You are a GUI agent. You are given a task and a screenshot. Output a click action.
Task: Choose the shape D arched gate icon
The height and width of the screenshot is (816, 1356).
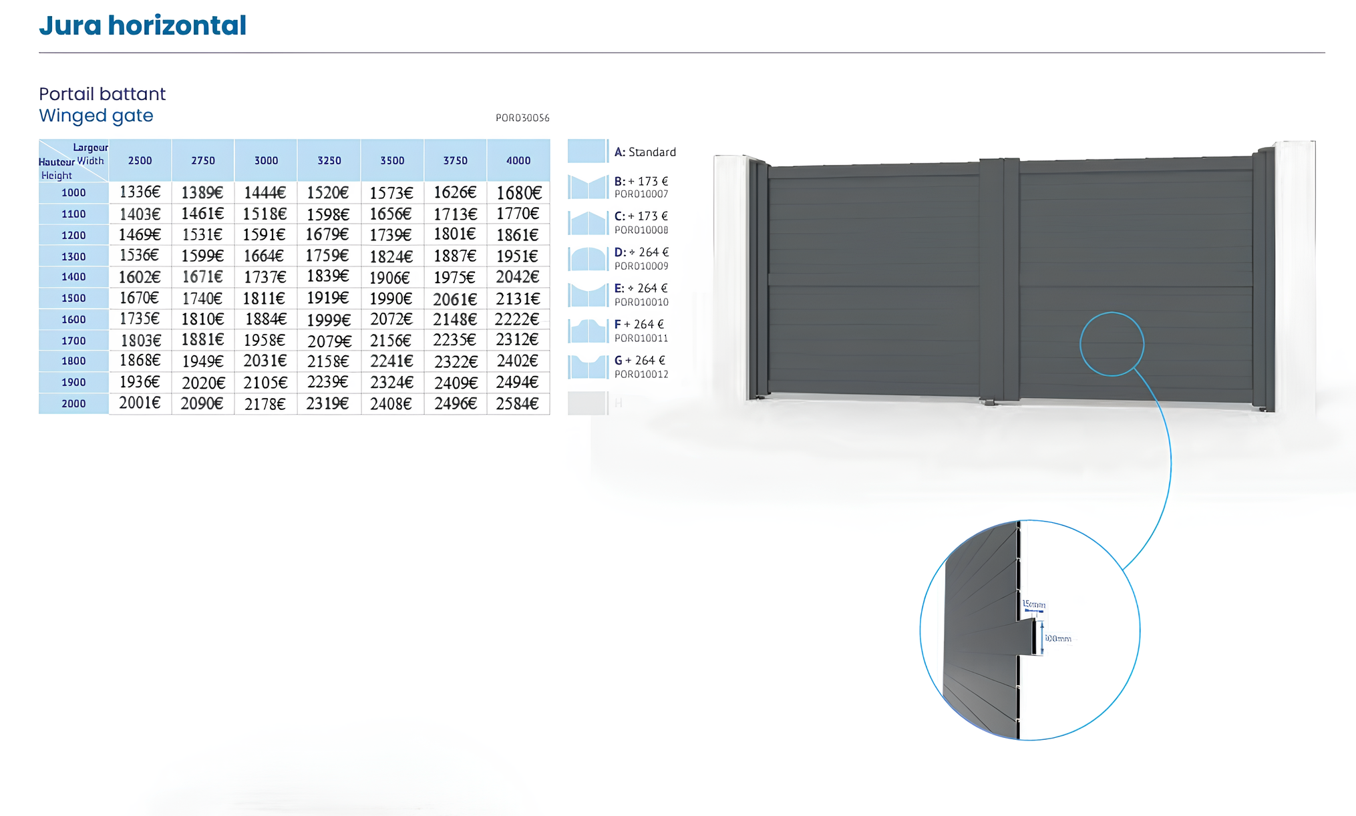click(x=587, y=259)
